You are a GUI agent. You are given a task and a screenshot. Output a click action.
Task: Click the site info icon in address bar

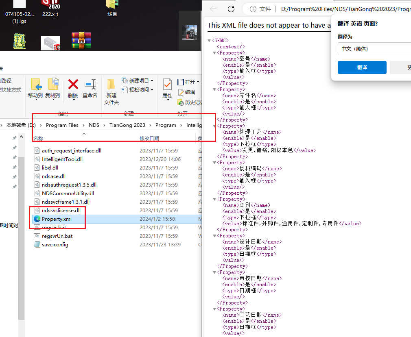click(253, 9)
